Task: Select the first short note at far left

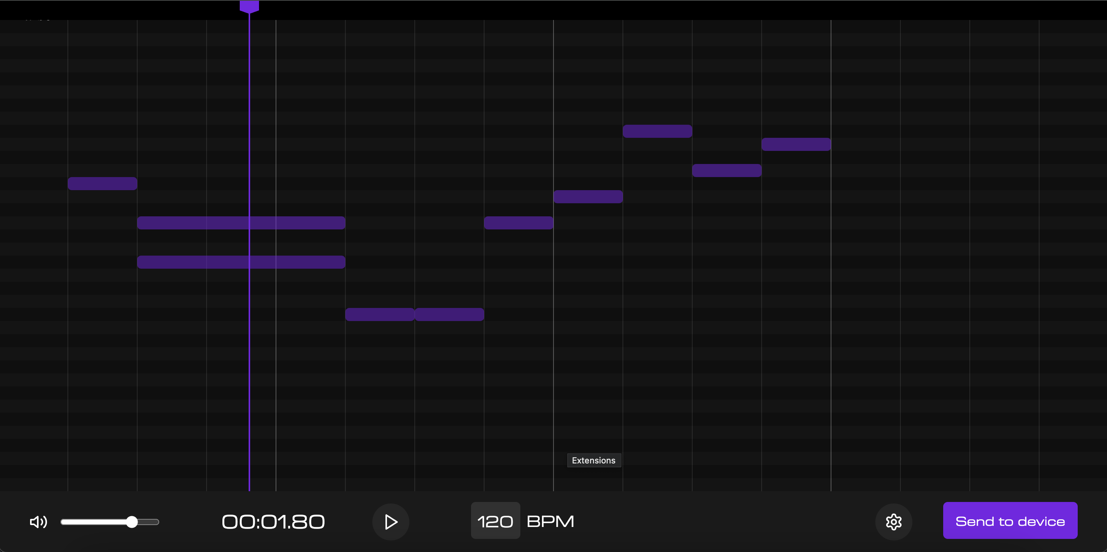Action: 102,184
